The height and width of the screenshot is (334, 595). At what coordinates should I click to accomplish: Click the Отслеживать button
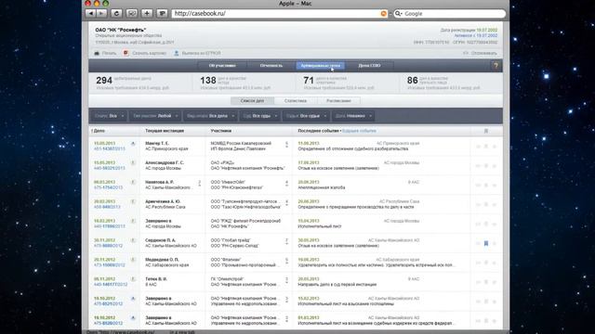480,53
